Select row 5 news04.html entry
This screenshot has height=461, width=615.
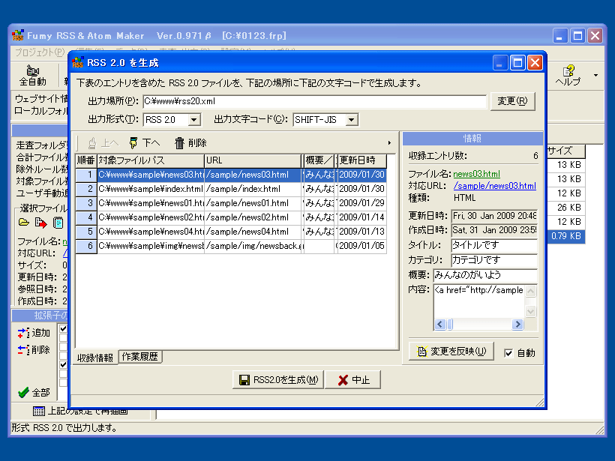[x=232, y=232]
